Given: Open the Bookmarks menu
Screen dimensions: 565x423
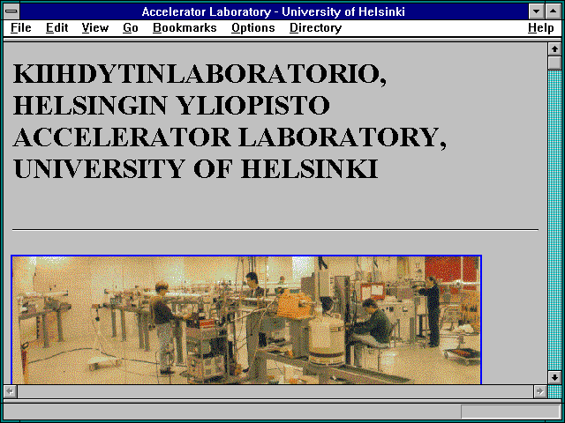Looking at the screenshot, I should click(185, 28).
